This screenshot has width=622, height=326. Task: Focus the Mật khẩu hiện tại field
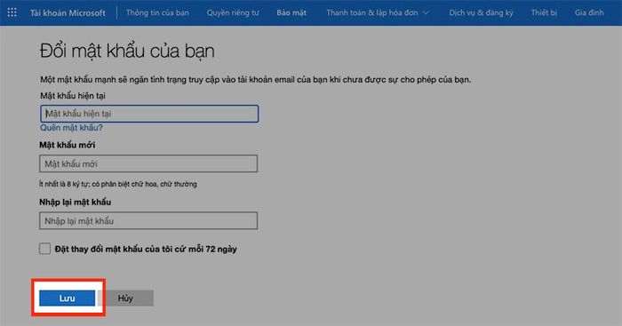pos(149,114)
